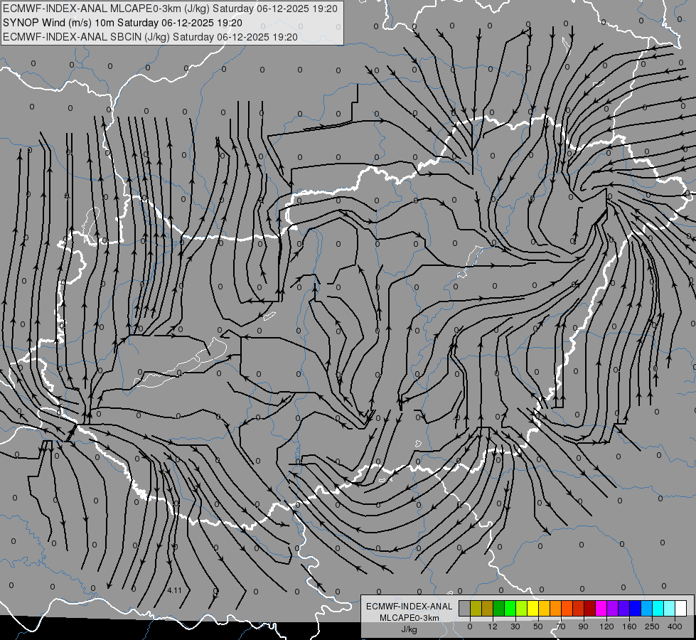Click the MLCAPE0-3km legend subtitle
The image size is (696, 640).
pos(409,618)
